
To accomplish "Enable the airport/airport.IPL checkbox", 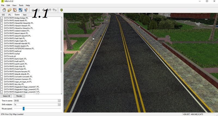I will point(2,33).
